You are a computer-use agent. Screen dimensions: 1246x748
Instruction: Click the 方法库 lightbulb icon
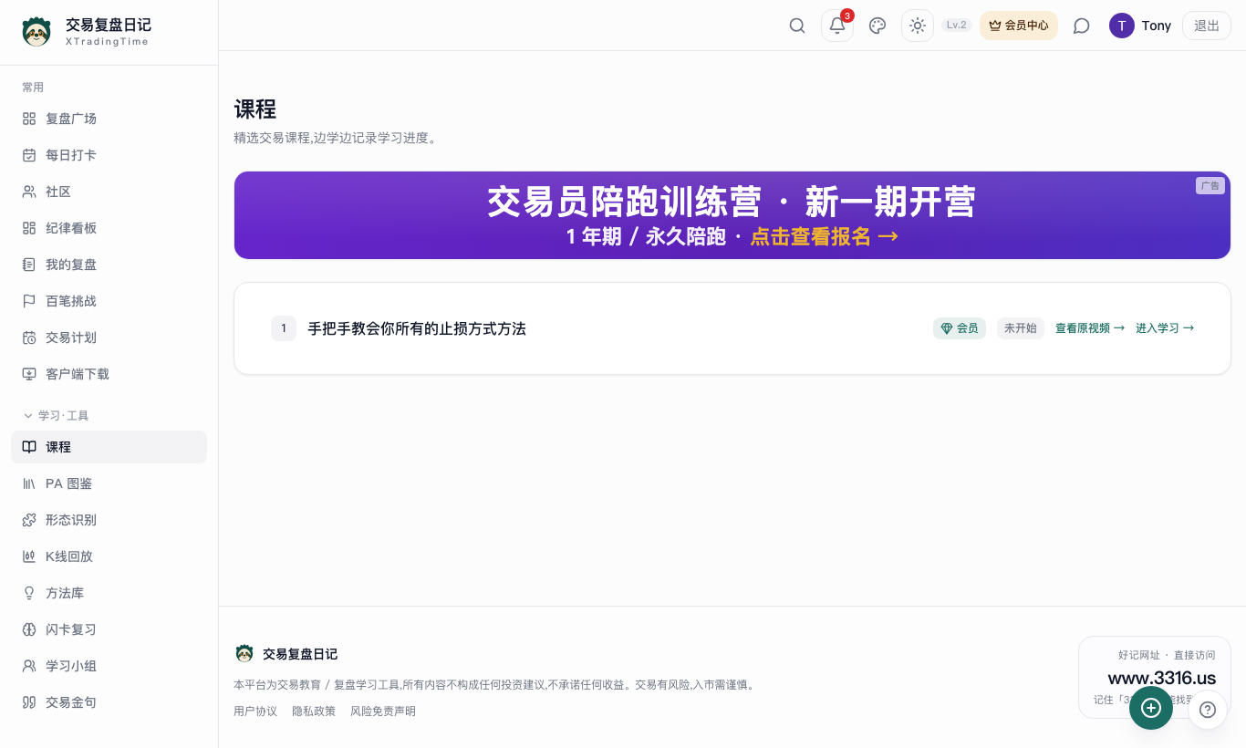[29, 593]
